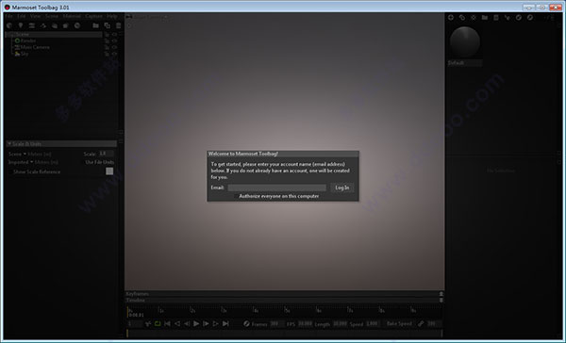Click the folder icon above the scene tree
The height and width of the screenshot is (343, 566).
(95, 25)
